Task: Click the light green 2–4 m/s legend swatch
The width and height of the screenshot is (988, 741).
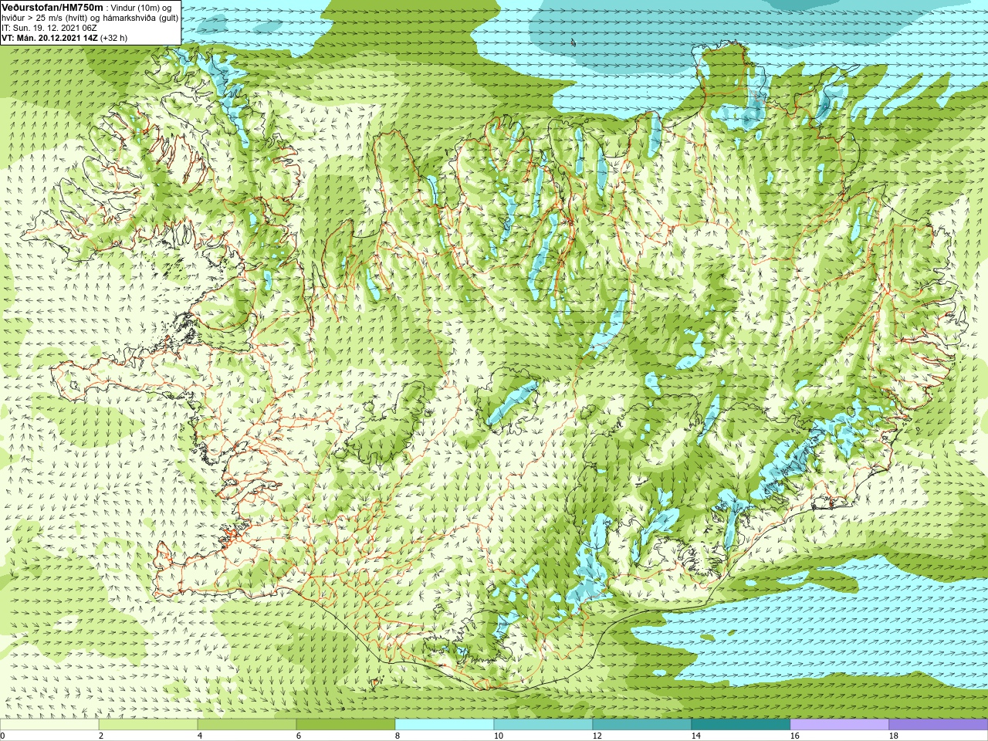Action: [x=148, y=725]
